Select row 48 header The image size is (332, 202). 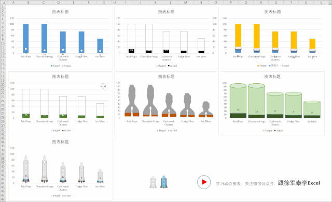[x=3, y=199]
